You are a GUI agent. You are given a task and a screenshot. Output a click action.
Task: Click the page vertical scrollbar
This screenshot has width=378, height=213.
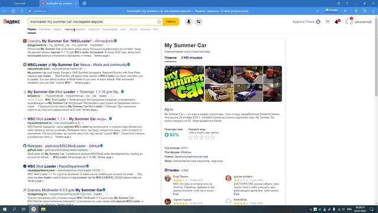(x=376, y=58)
